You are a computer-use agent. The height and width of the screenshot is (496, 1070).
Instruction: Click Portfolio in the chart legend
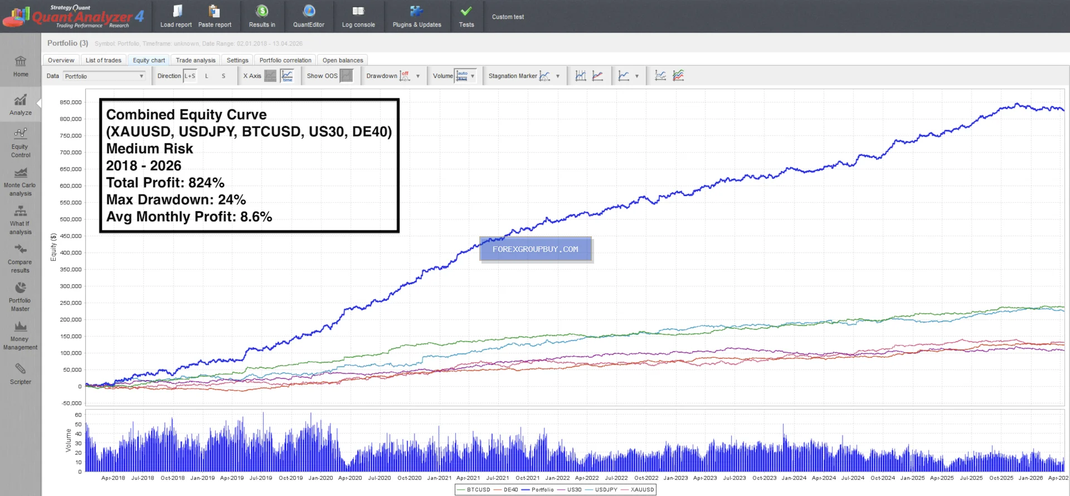click(x=538, y=490)
